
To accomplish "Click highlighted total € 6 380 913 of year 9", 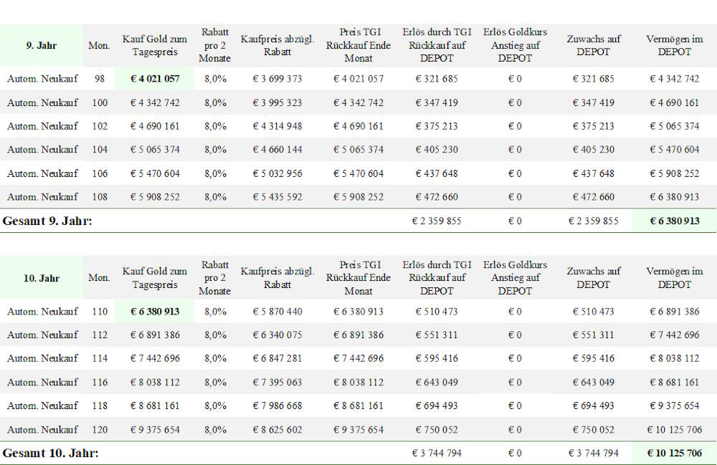I will pos(675,221).
